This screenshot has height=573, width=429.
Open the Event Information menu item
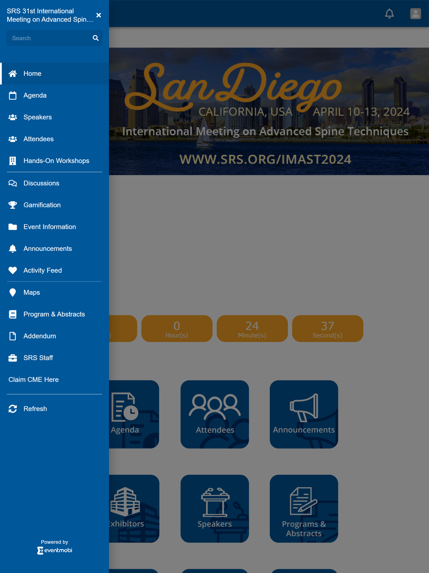coord(54,227)
